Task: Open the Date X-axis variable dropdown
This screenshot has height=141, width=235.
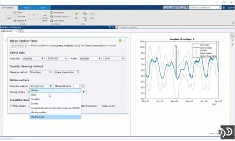Action: click(114, 59)
